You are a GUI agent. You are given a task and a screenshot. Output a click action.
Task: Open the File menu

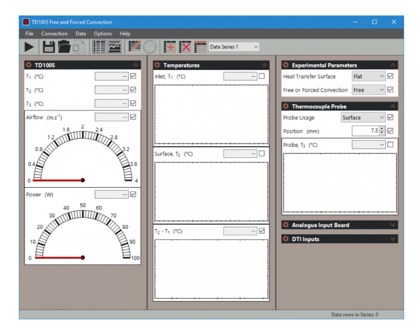click(29, 34)
